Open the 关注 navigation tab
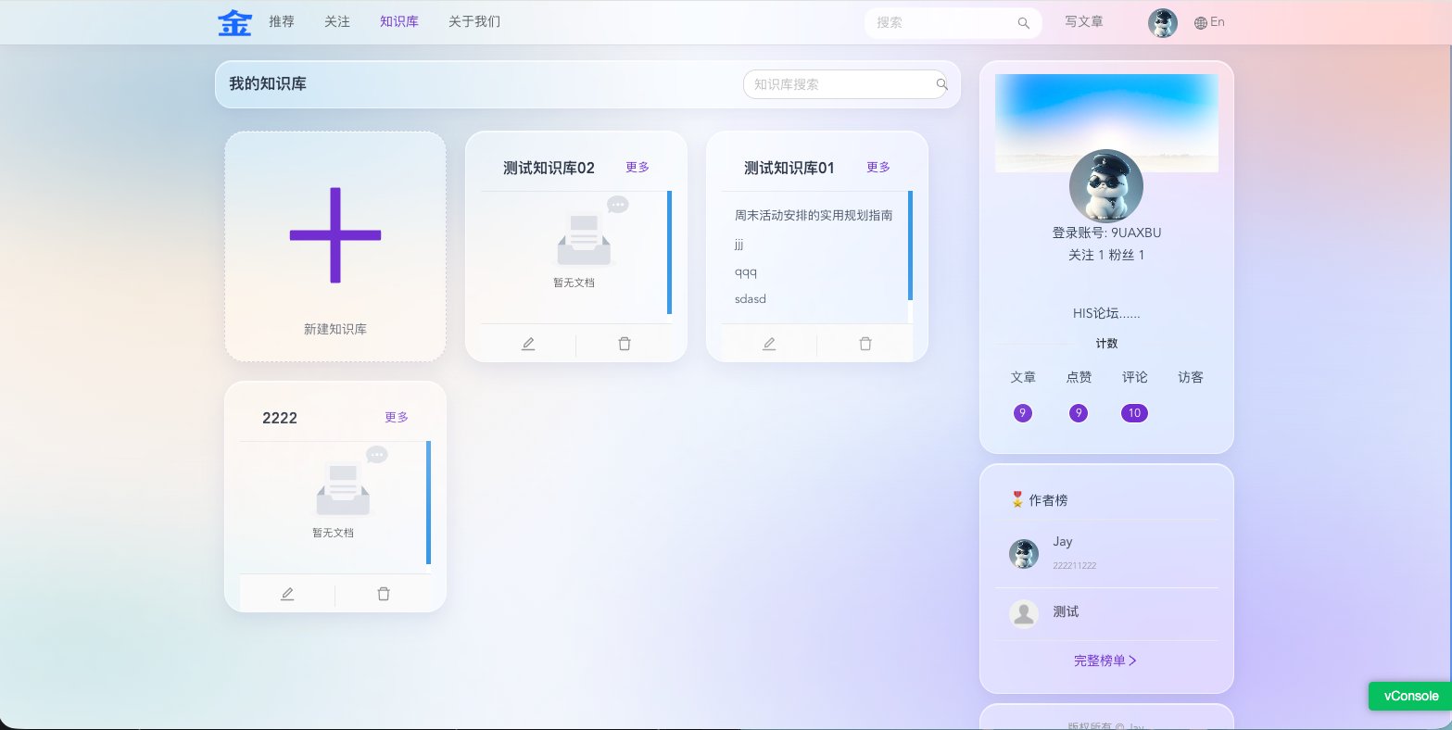Screen dimensions: 1452x730 337,21
